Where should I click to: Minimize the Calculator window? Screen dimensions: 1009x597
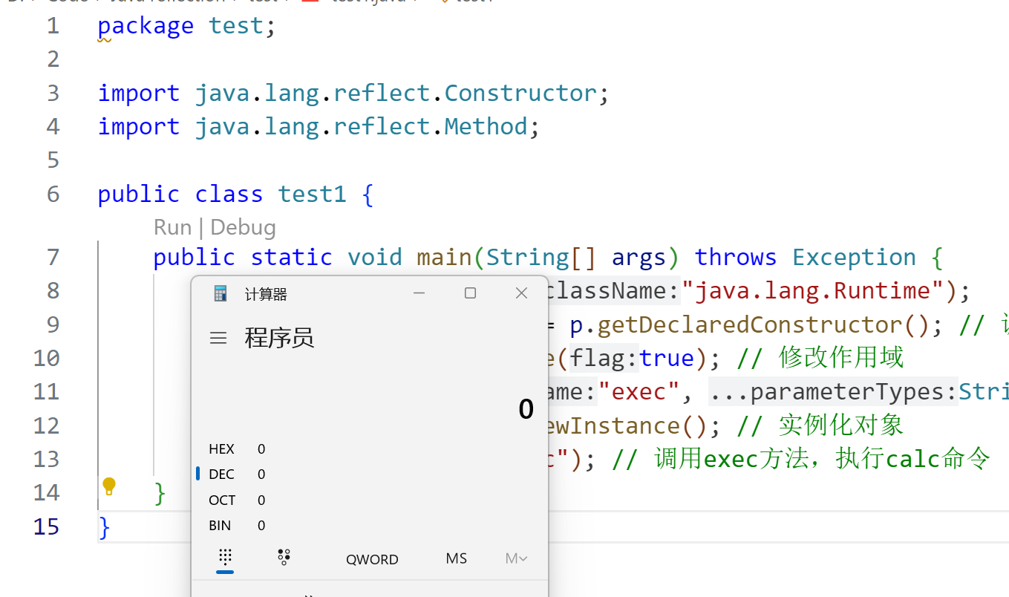(x=419, y=293)
